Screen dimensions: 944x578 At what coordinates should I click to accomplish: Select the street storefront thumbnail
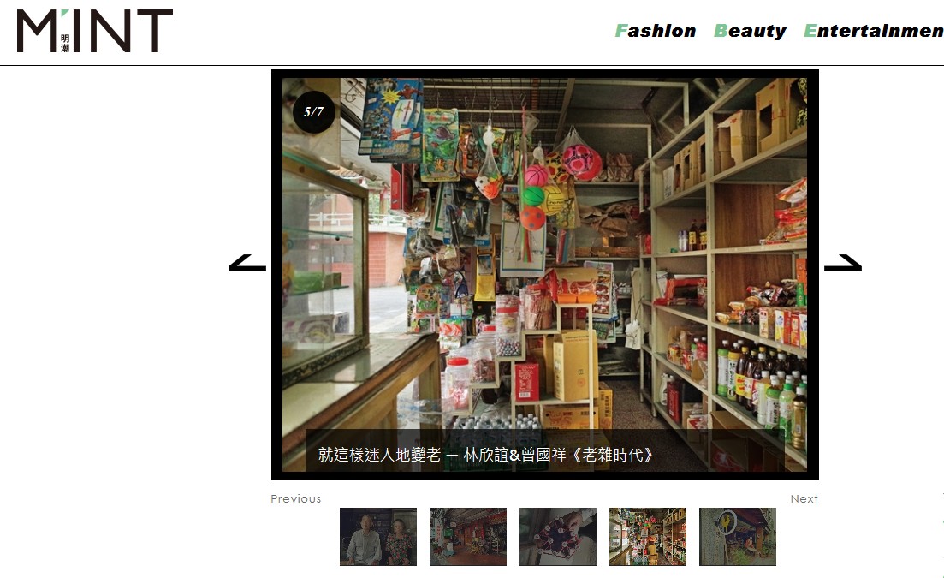(468, 536)
